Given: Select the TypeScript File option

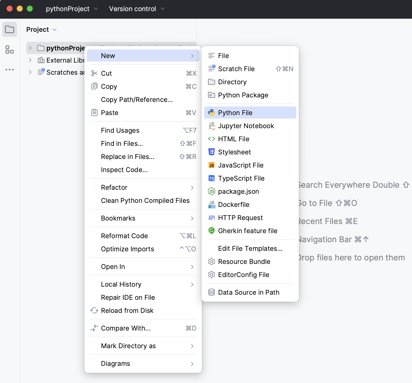Looking at the screenshot, I should tap(241, 178).
